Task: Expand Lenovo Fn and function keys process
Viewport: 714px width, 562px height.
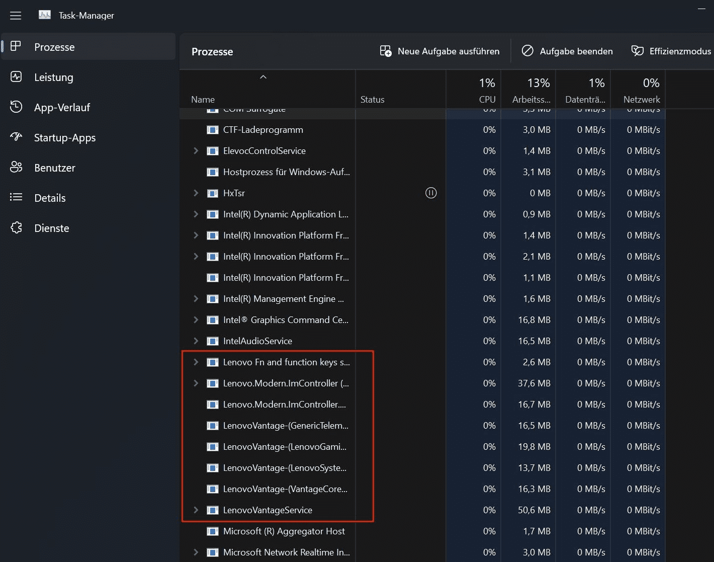Action: tap(196, 362)
